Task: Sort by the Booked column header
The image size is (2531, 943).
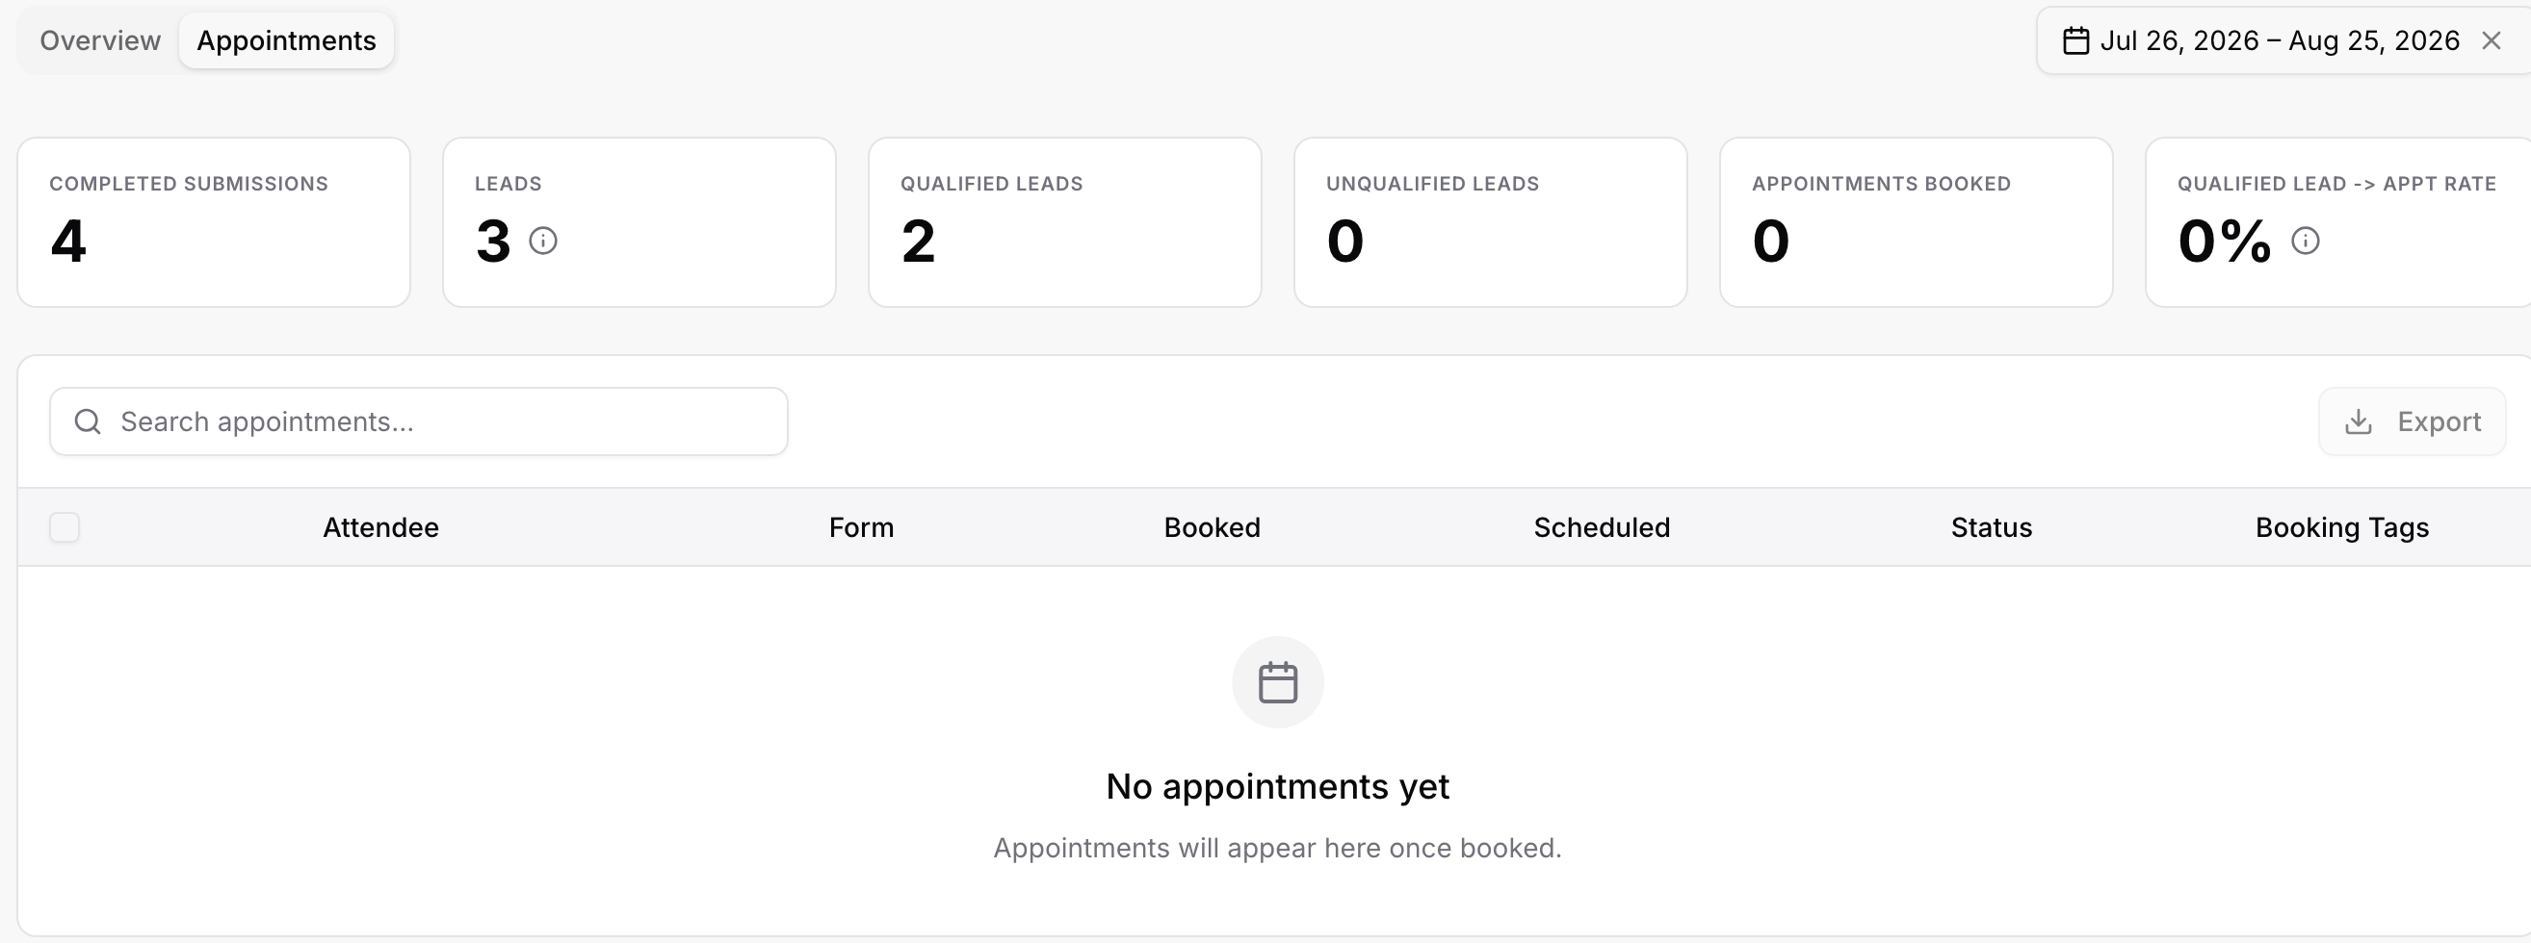Action: point(1212,528)
